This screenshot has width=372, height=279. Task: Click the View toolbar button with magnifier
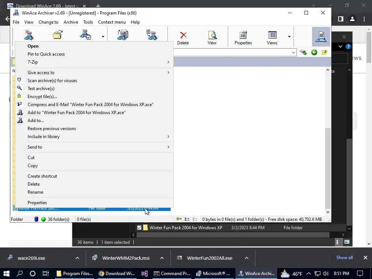212,38
